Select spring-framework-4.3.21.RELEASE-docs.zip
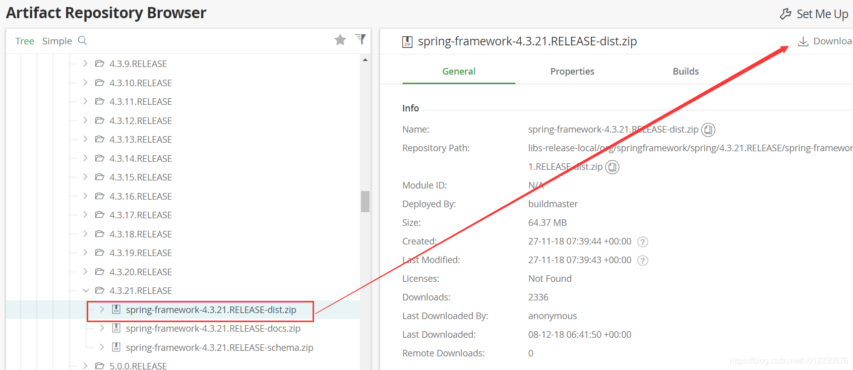This screenshot has width=853, height=370. coord(213,328)
